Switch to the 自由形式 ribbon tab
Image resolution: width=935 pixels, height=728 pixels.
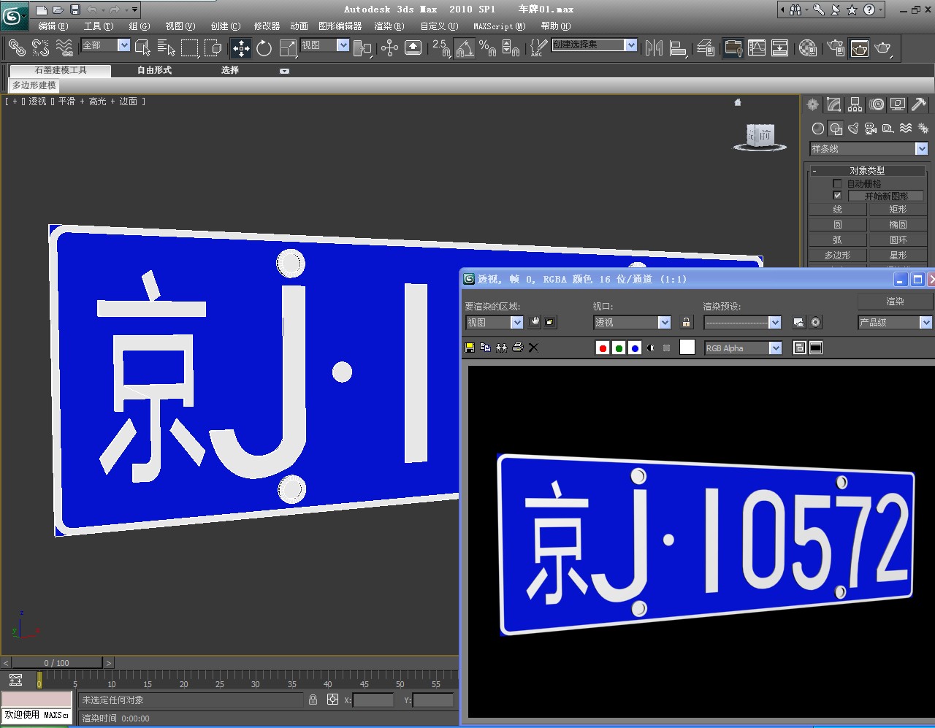click(x=154, y=70)
